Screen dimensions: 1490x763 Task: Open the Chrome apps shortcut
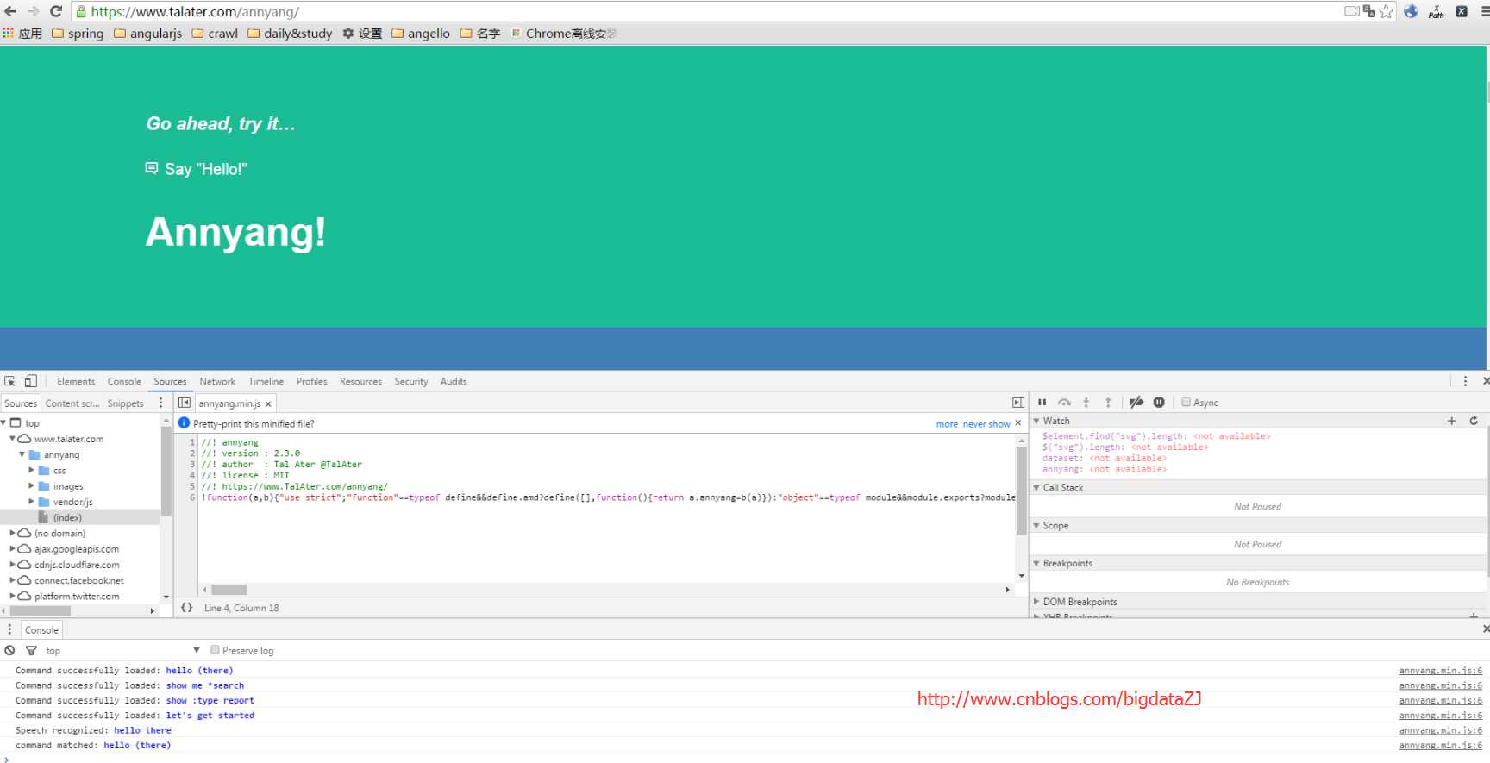pyautogui.click(x=22, y=33)
